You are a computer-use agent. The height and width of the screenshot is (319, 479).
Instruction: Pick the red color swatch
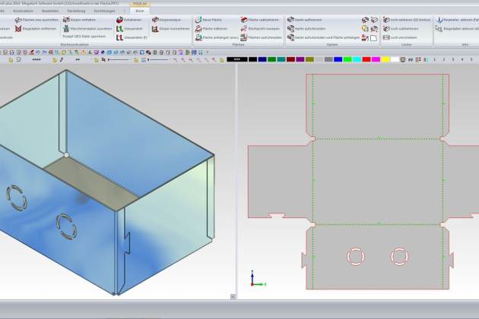pos(366,59)
